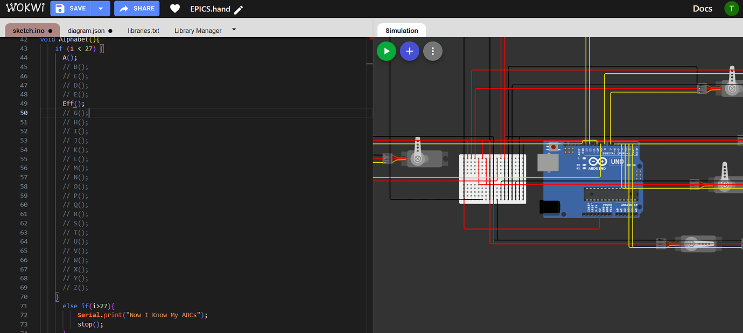Open the libraries.txt tab

[x=143, y=31]
